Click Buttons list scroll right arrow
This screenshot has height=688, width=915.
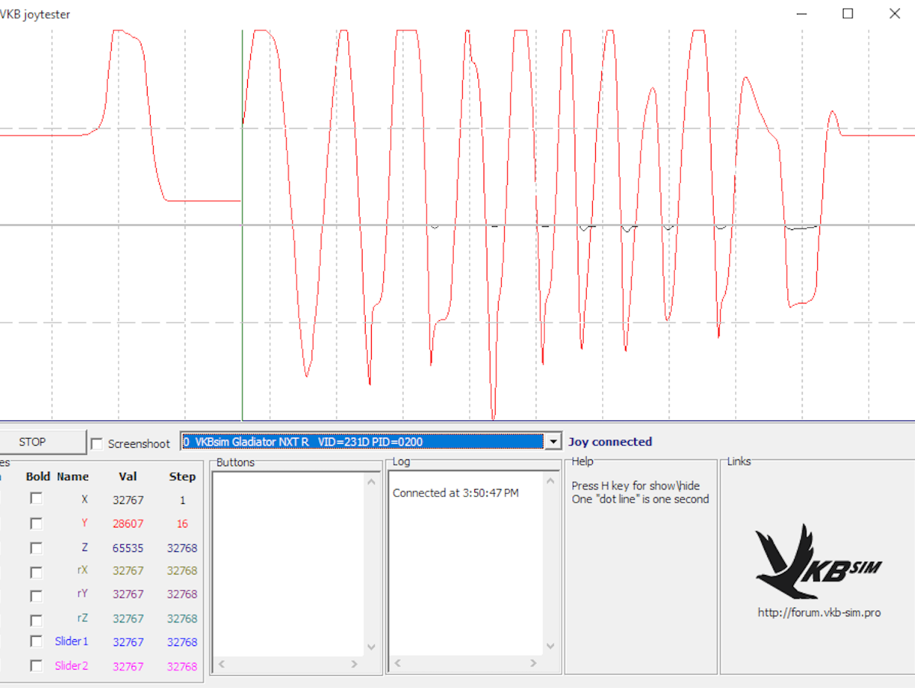coord(354,664)
